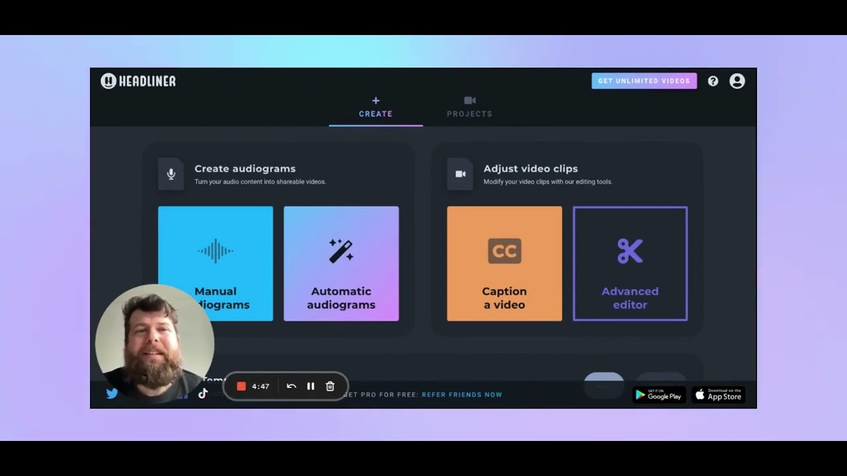Click the TikTok icon
847x476 pixels.
(x=203, y=393)
